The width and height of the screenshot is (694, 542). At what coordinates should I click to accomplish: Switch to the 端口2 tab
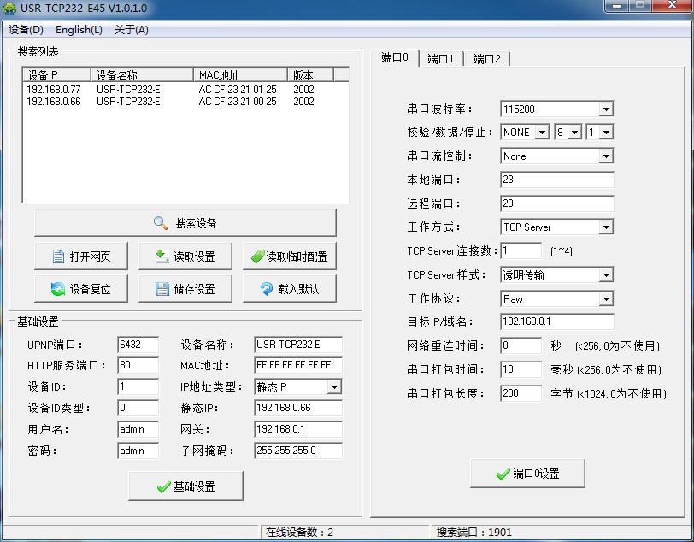tap(486, 59)
